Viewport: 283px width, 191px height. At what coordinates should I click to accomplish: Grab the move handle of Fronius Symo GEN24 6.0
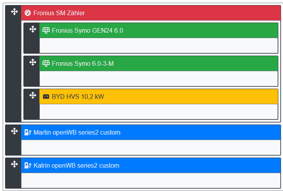(33, 29)
